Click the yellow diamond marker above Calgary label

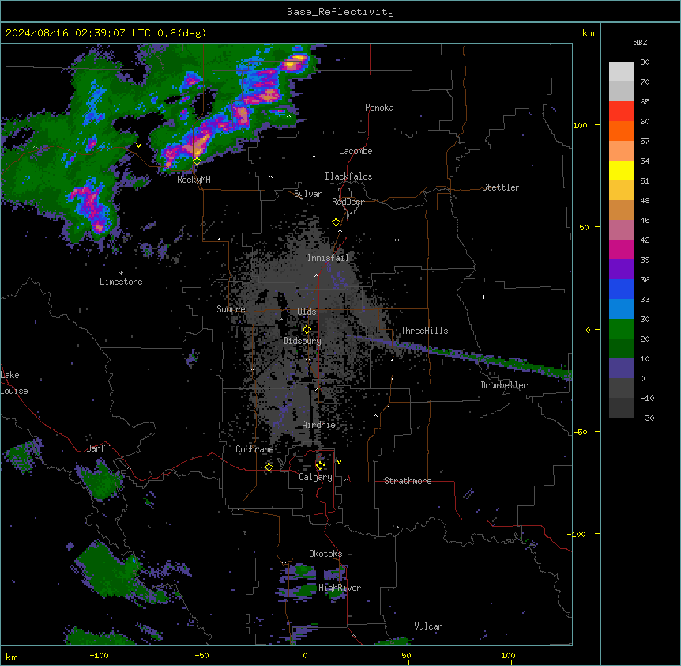[x=320, y=466]
